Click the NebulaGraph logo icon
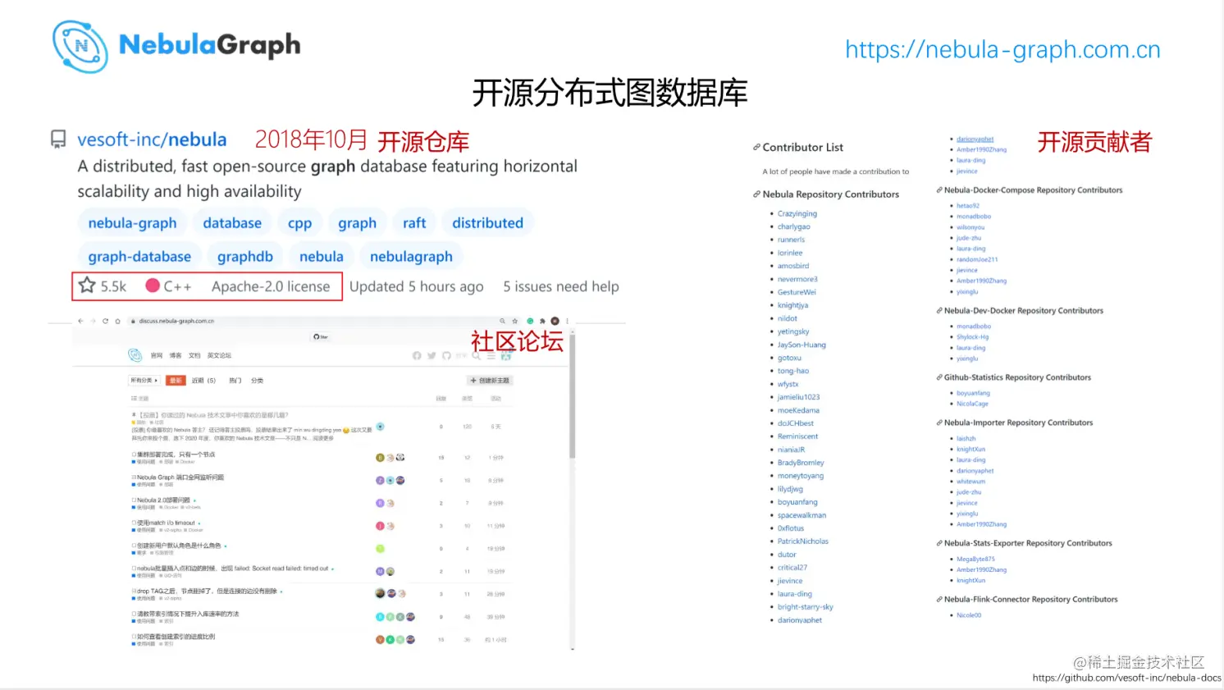Image resolution: width=1224 pixels, height=690 pixels. pos(80,47)
